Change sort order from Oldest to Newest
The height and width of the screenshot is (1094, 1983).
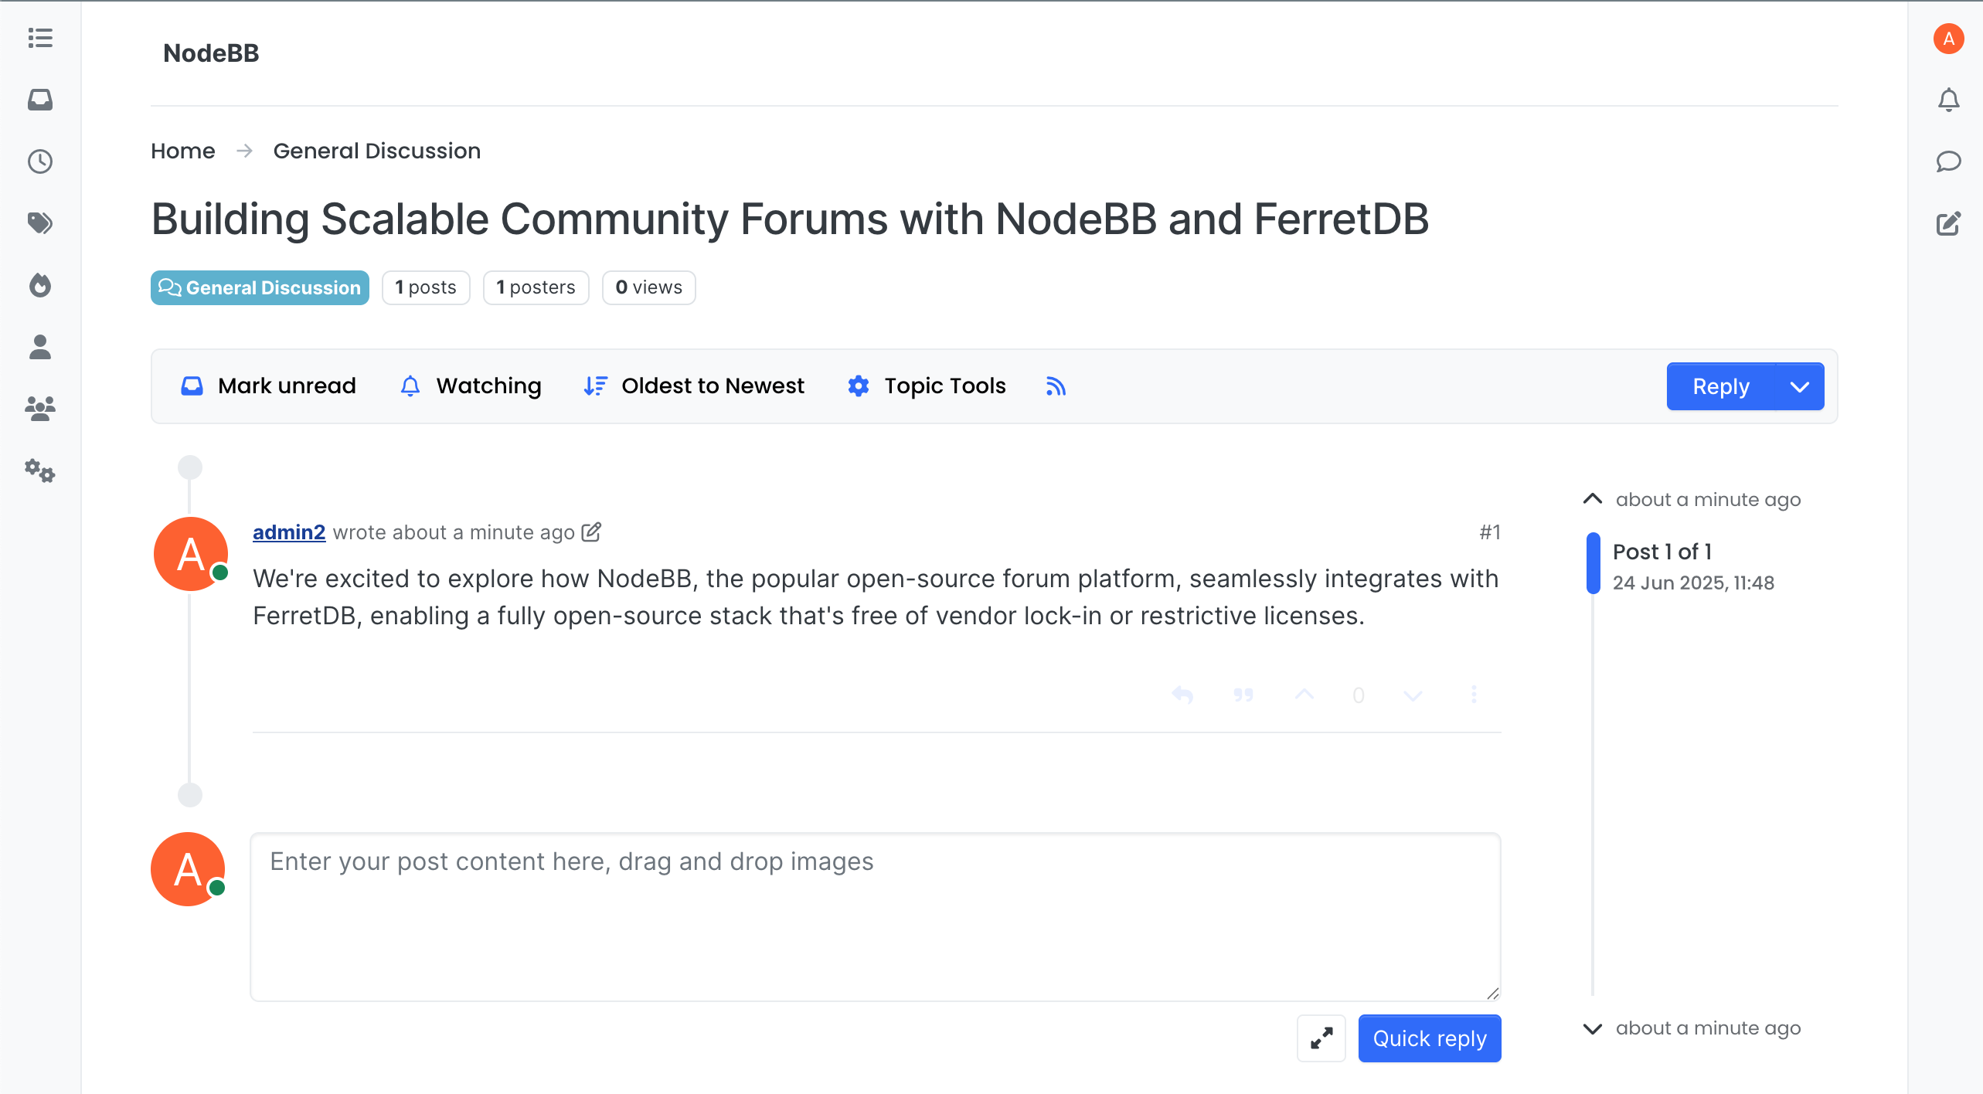coord(693,386)
